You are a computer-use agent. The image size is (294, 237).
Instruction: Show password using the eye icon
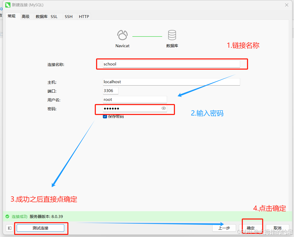point(164,108)
